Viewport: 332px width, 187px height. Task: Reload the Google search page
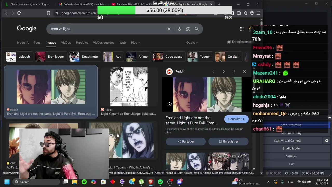pyautogui.click(x=19, y=13)
